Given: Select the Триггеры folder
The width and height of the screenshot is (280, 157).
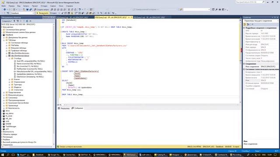Looking at the screenshot, I should (x=17, y=85).
